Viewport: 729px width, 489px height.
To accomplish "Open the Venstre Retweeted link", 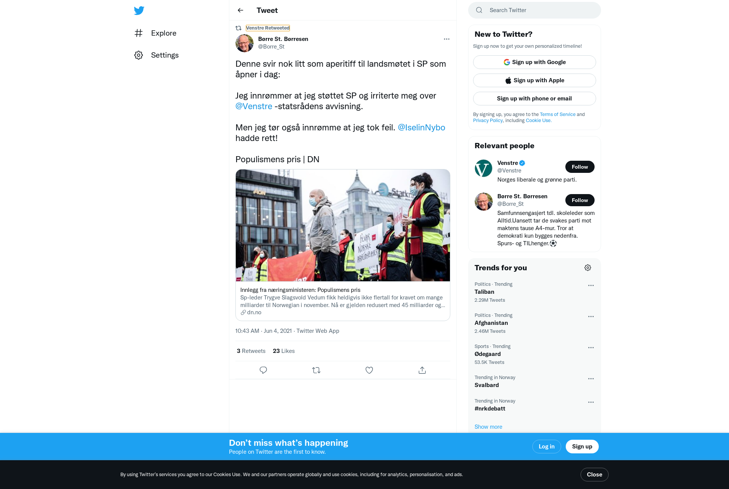I will coord(268,28).
